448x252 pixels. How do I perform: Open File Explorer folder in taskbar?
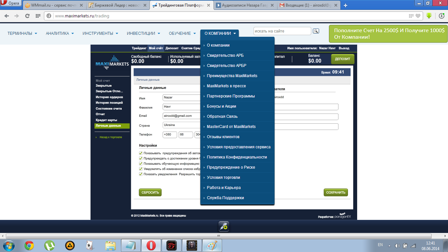click(x=111, y=245)
